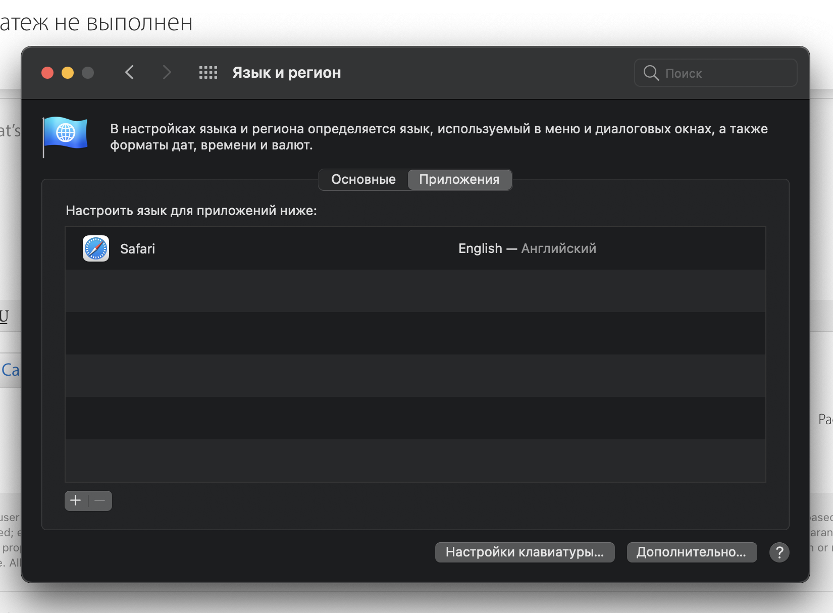Add an application with the plus button

tap(76, 501)
